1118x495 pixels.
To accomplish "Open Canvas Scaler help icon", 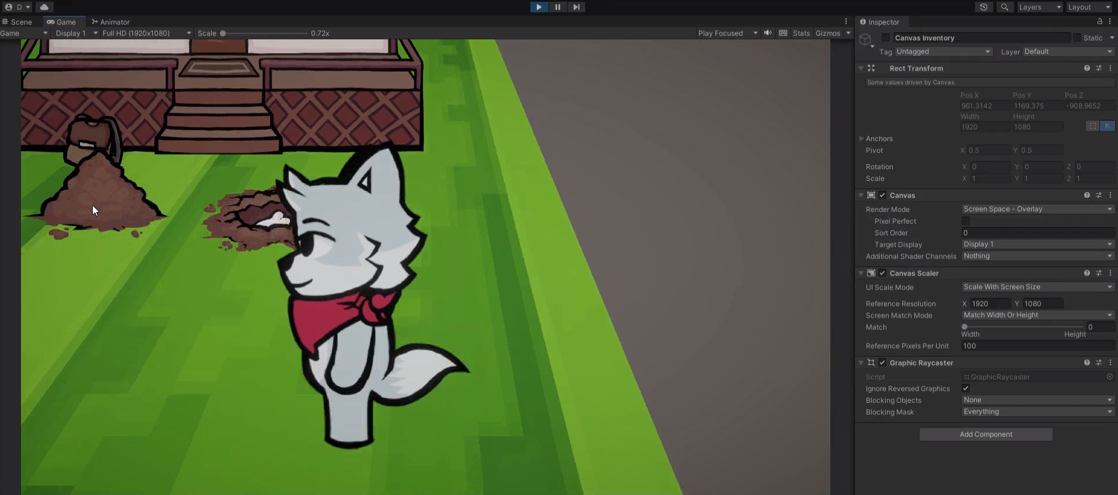I will (x=1086, y=273).
